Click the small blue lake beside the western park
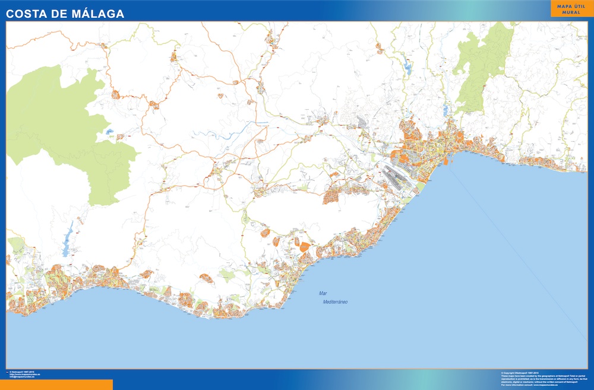The image size is (594, 390). 110,133
